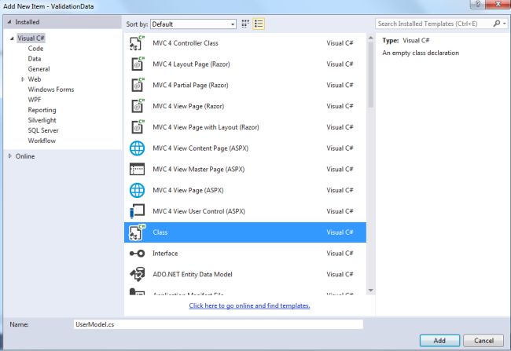Click the MVC 4 View Master Page icon

137,170
